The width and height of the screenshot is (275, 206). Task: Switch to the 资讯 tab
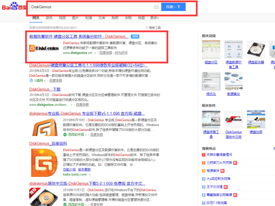pos(49,18)
